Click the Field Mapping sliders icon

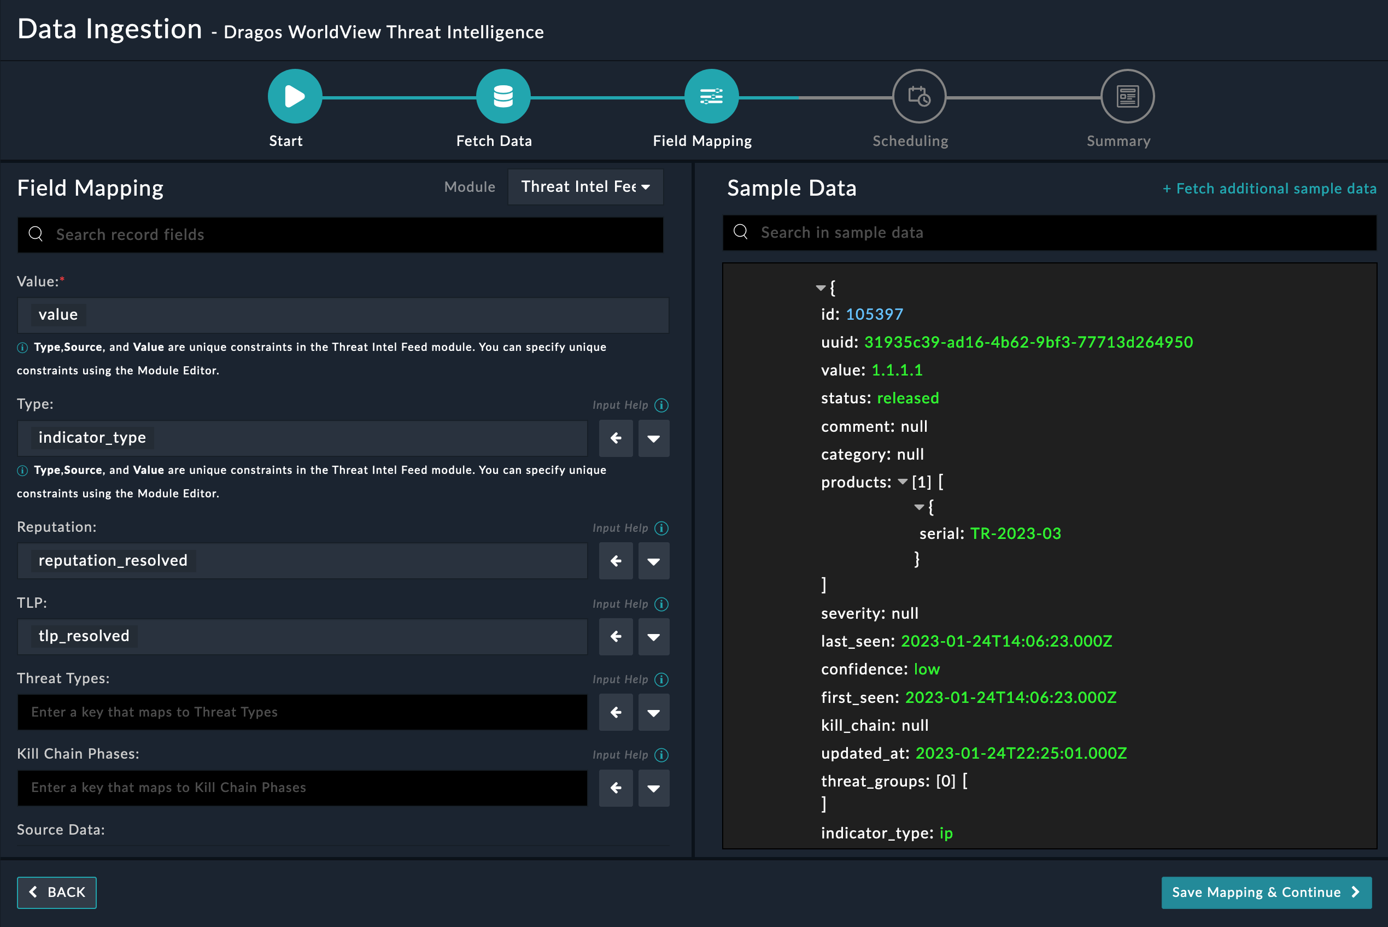click(711, 96)
